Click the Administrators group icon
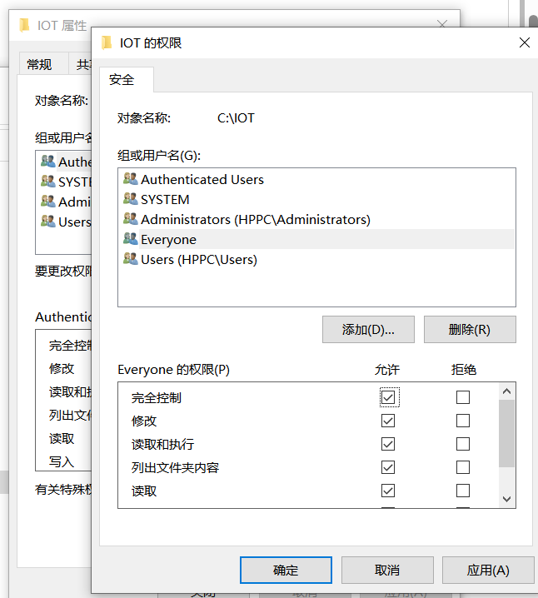538x598 pixels. tap(130, 219)
